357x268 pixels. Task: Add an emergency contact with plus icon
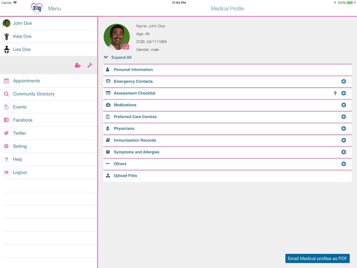pos(344,81)
